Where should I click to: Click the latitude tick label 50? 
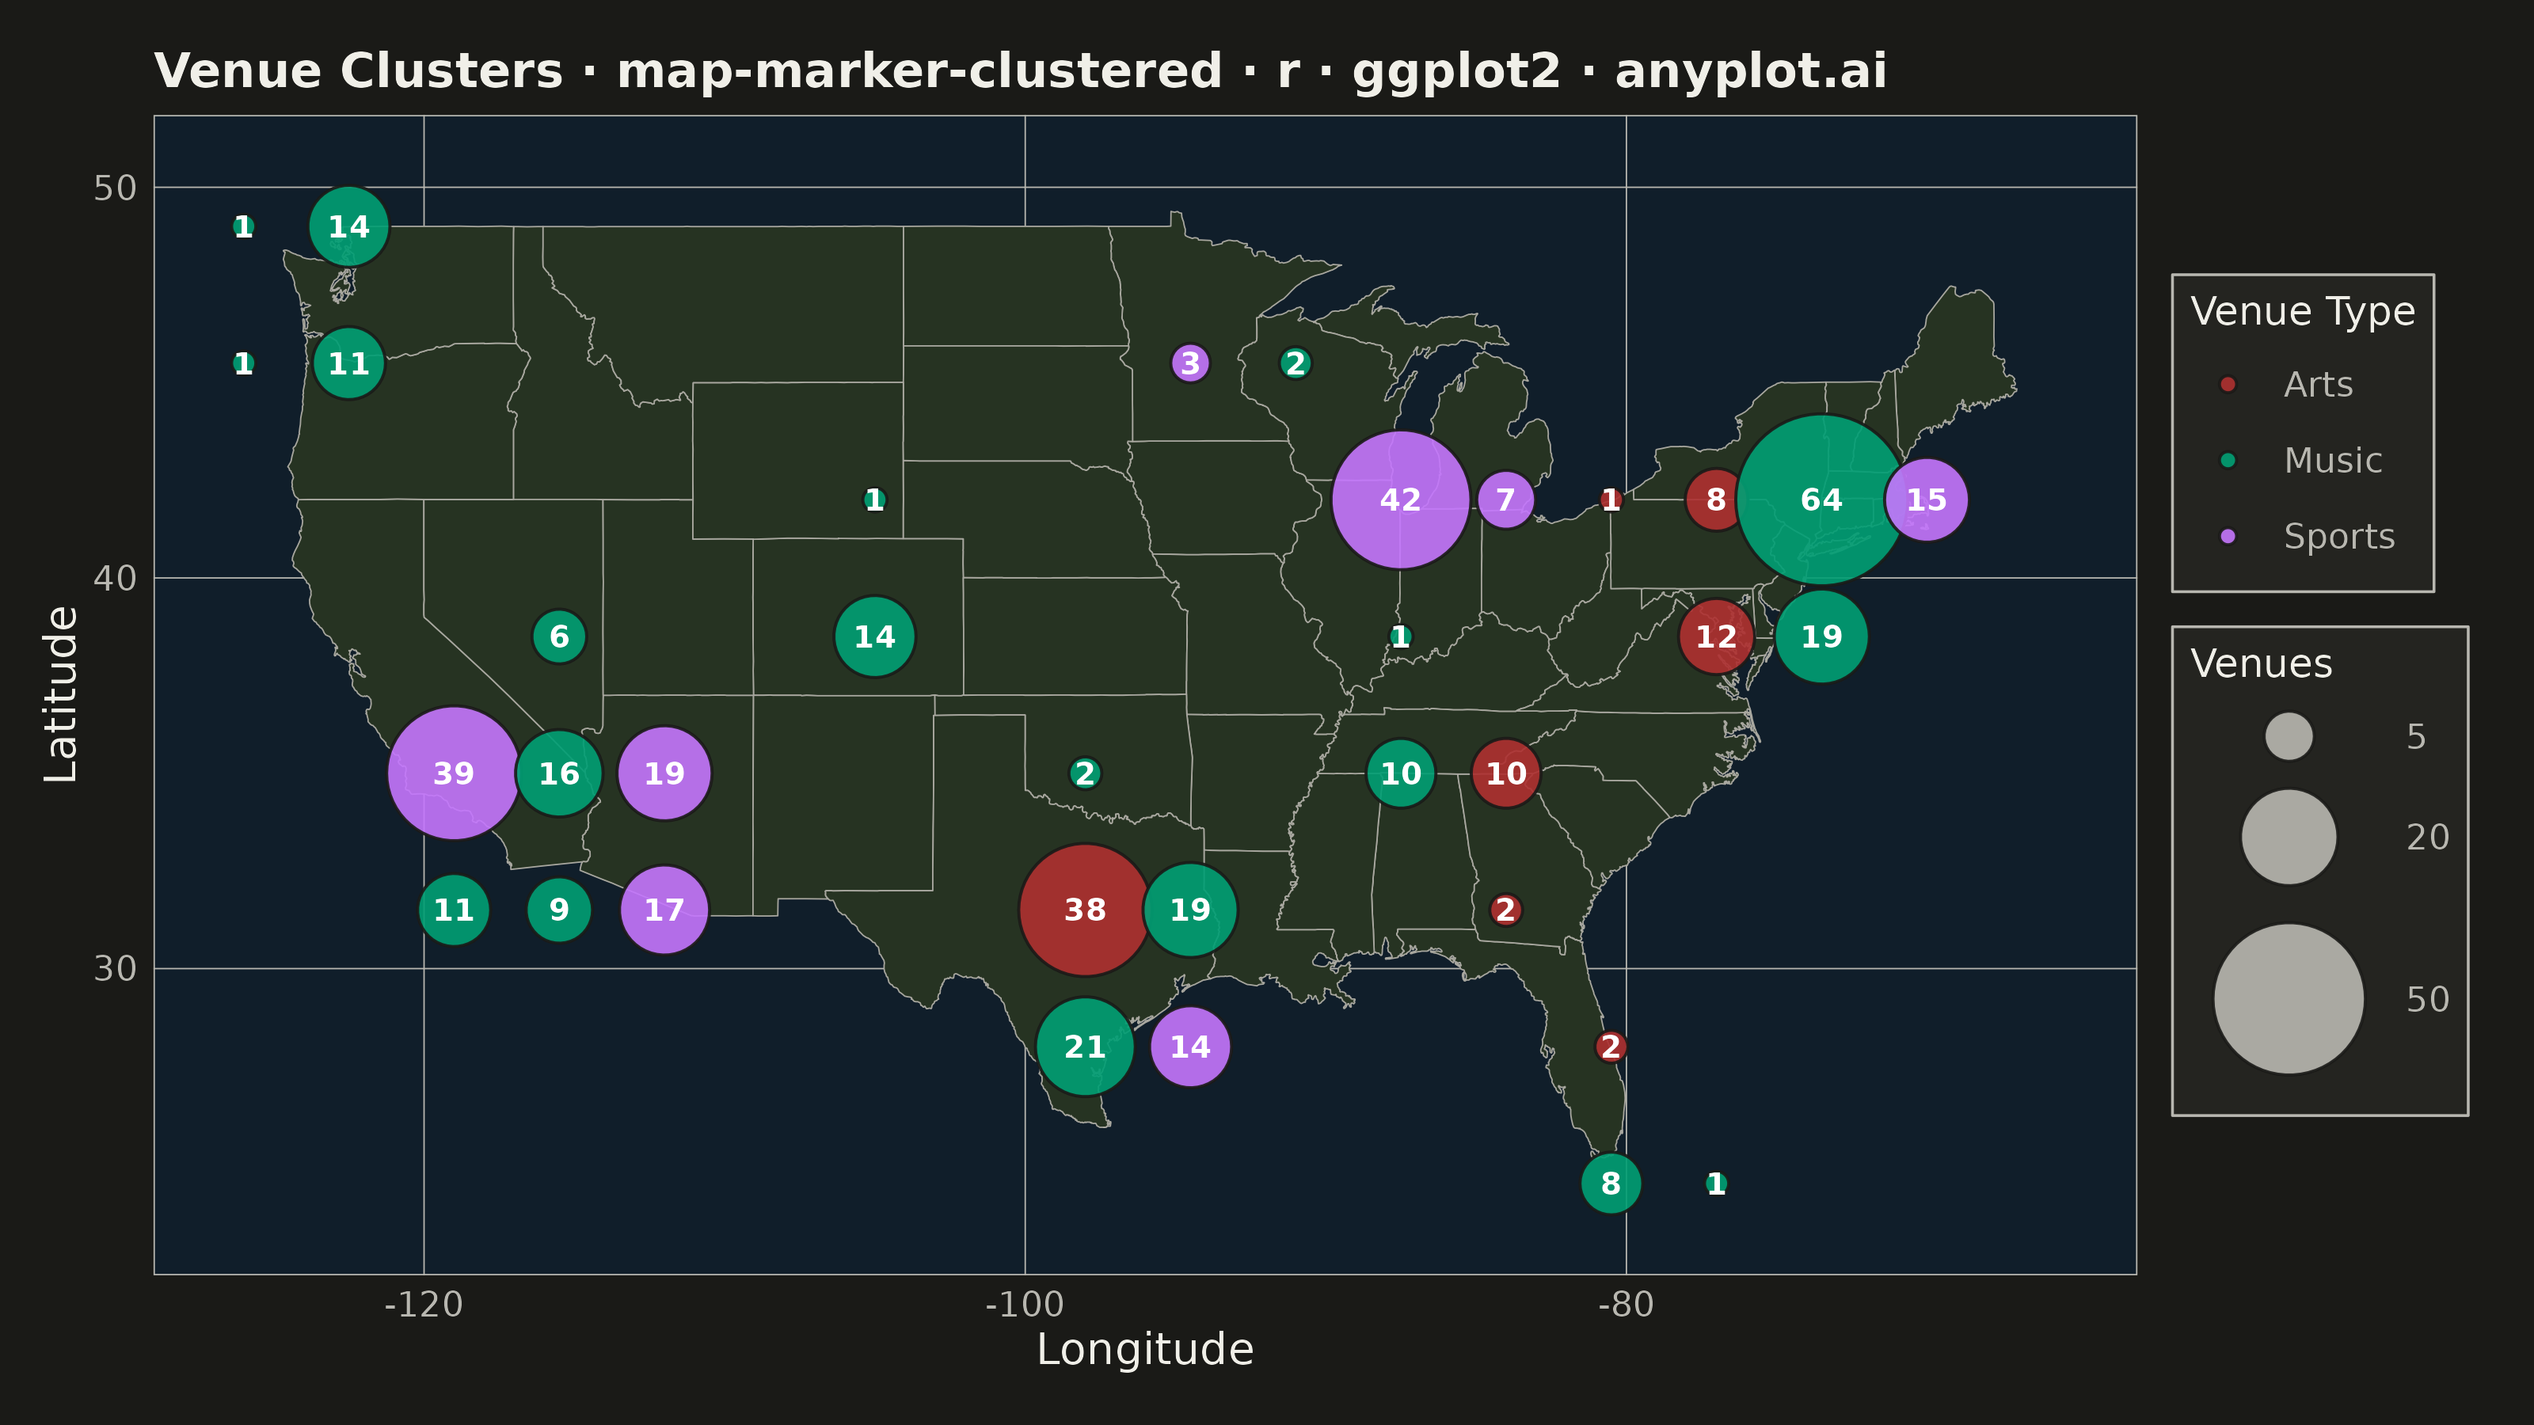tap(114, 188)
